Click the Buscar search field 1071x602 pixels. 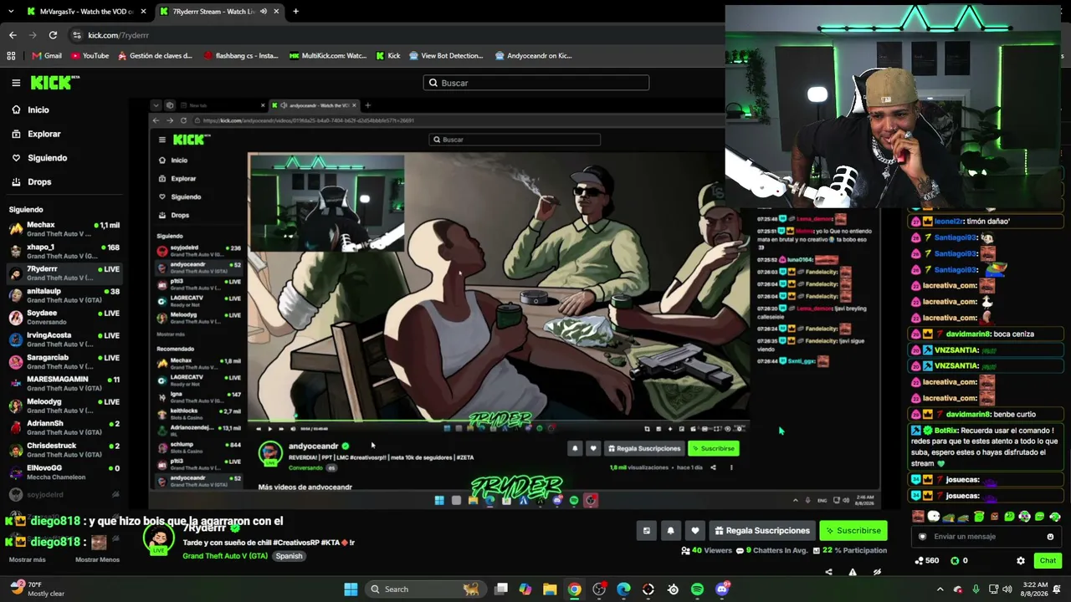pyautogui.click(x=536, y=83)
